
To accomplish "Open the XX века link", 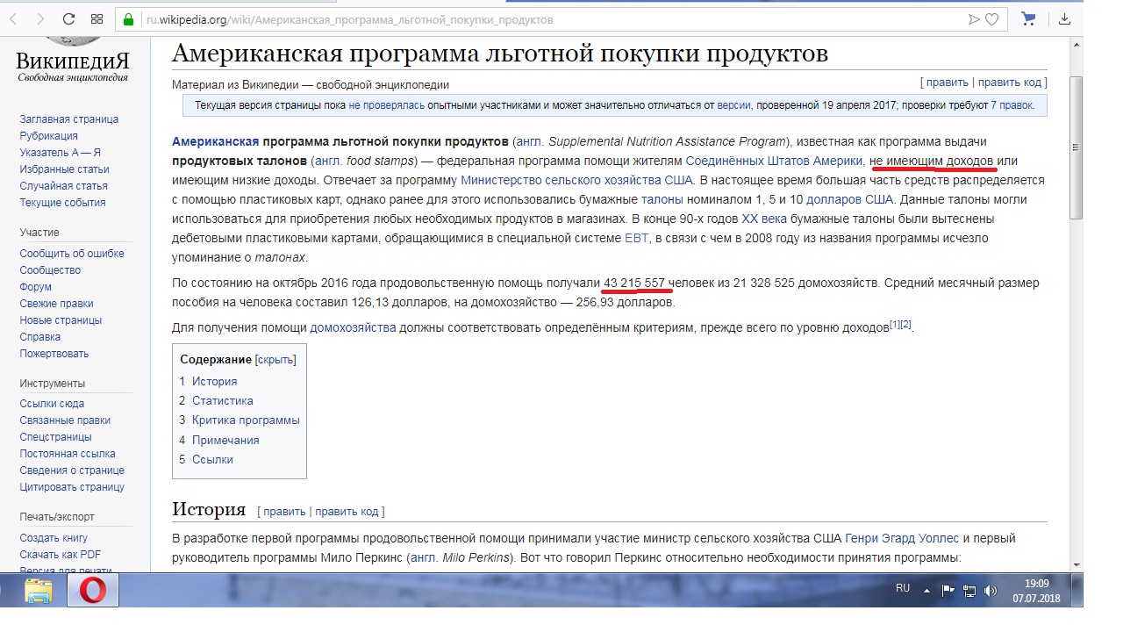I will (764, 219).
